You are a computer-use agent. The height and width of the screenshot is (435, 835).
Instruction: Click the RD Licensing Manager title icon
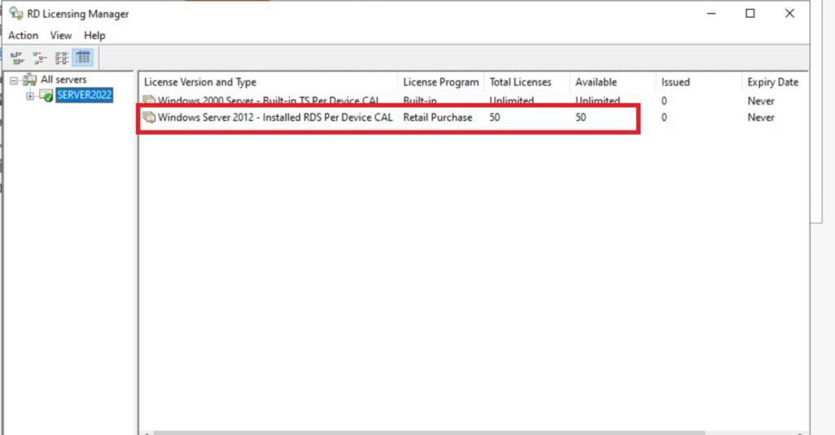15,14
